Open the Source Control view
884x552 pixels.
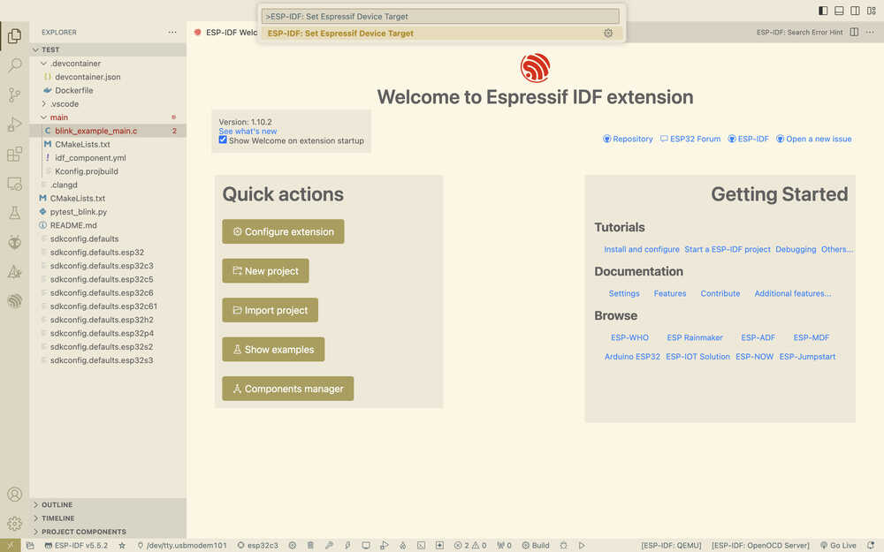pyautogui.click(x=14, y=95)
